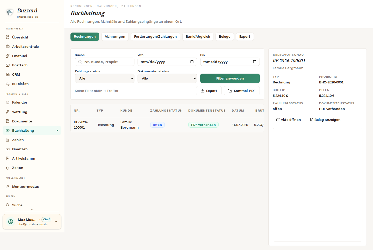373x250 pixels.
Task: Click Beleg anzeigen link
Action: point(325,120)
